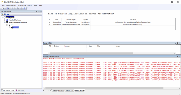Select the Notifications tab
The width and height of the screenshot is (181, 95).
coord(79,90)
